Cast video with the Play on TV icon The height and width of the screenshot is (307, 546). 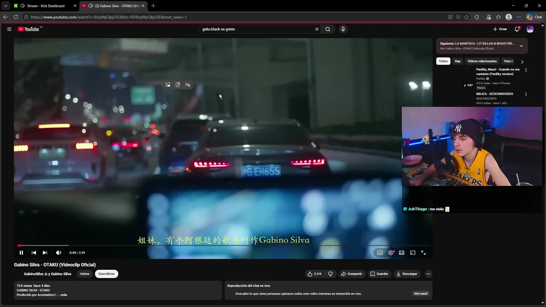click(x=412, y=253)
